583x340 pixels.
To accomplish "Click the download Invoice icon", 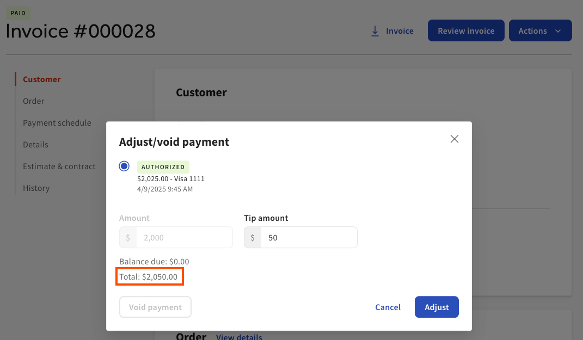I will pyautogui.click(x=375, y=31).
